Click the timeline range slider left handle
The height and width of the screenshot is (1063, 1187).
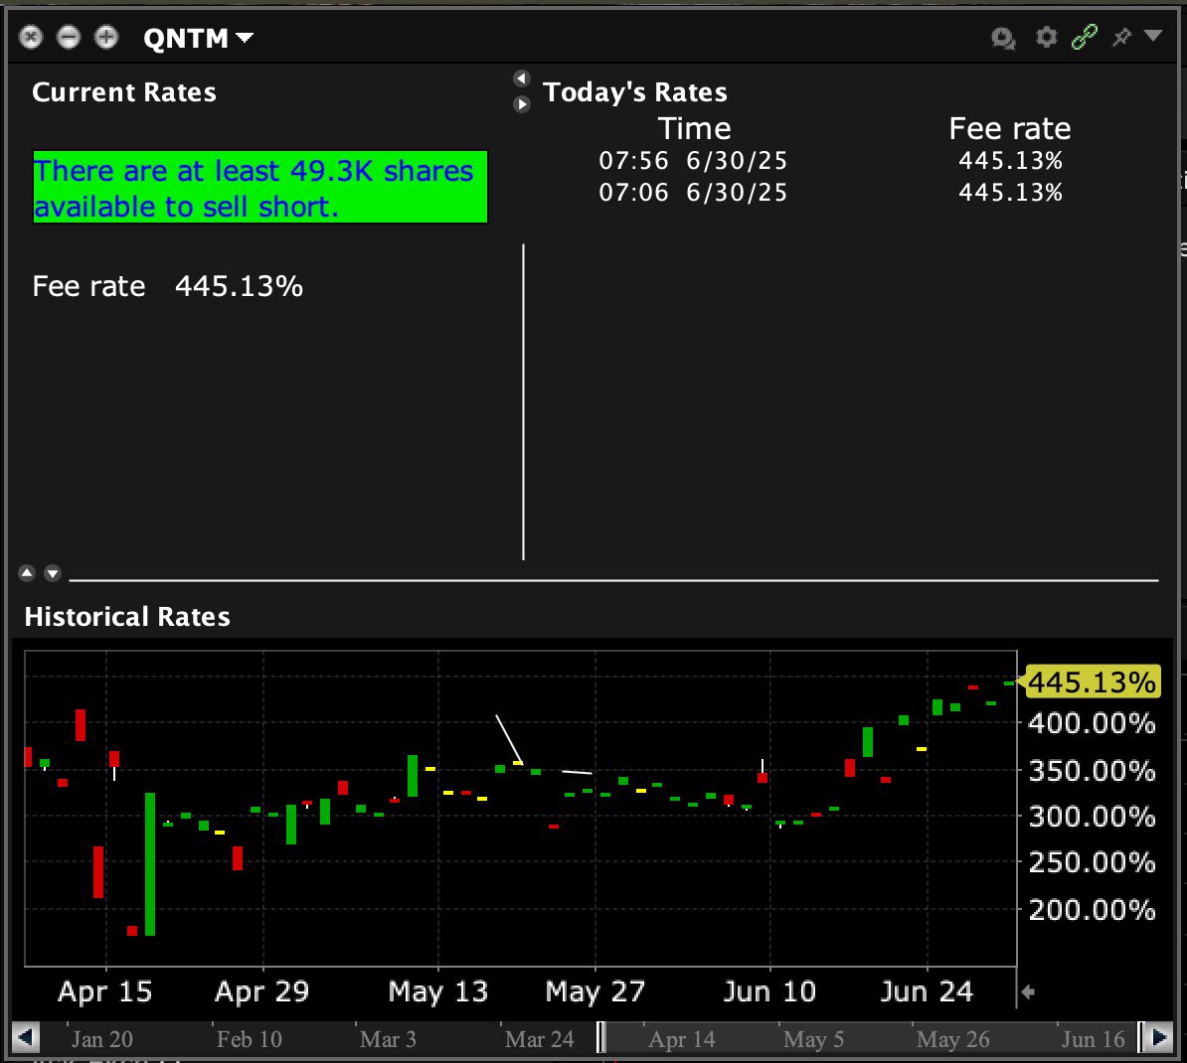[601, 1037]
